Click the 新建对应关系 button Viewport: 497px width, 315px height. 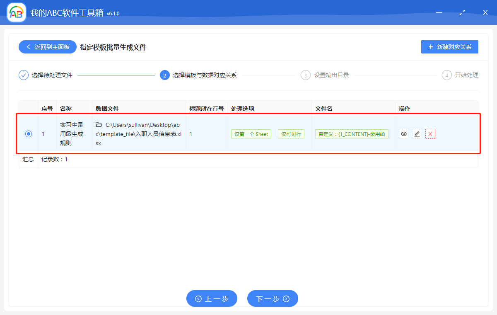coord(449,46)
